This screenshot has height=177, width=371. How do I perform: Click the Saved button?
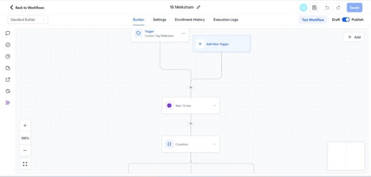355,8
